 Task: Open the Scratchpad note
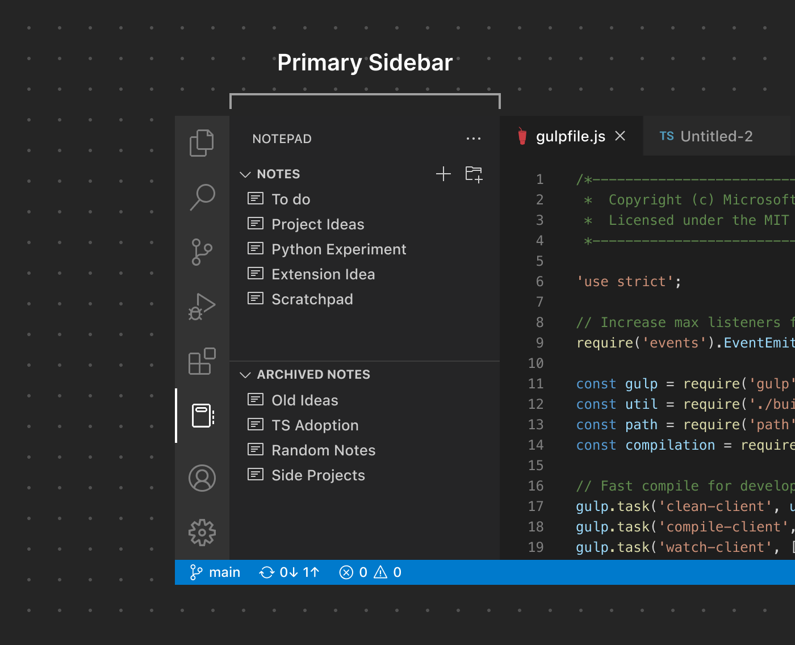click(x=312, y=299)
